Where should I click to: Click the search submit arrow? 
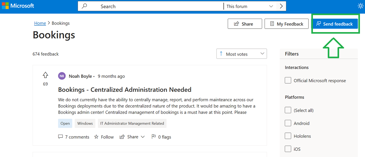(281, 6)
